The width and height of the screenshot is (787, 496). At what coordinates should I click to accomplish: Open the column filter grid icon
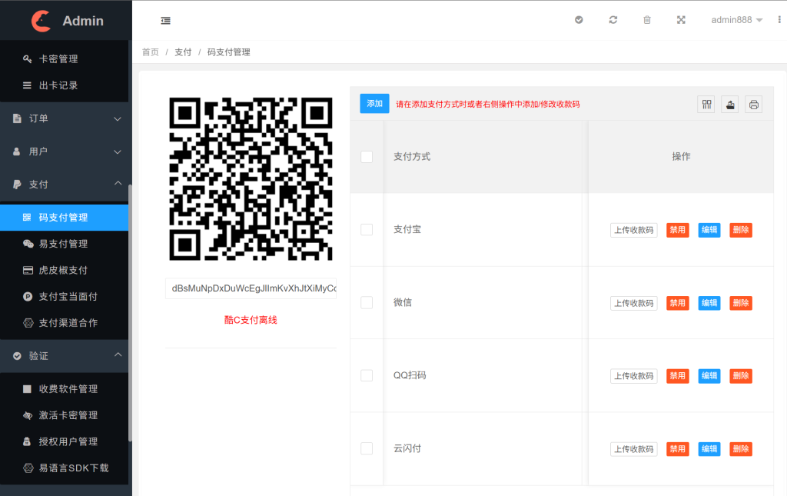tap(706, 105)
